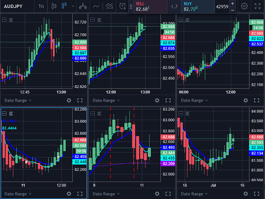Viewport: 265px width, 199px height.
Task: Change the 1h timeframe interval
Action: (x=41, y=6)
